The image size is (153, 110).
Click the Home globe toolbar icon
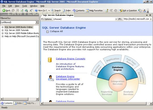(26, 10)
